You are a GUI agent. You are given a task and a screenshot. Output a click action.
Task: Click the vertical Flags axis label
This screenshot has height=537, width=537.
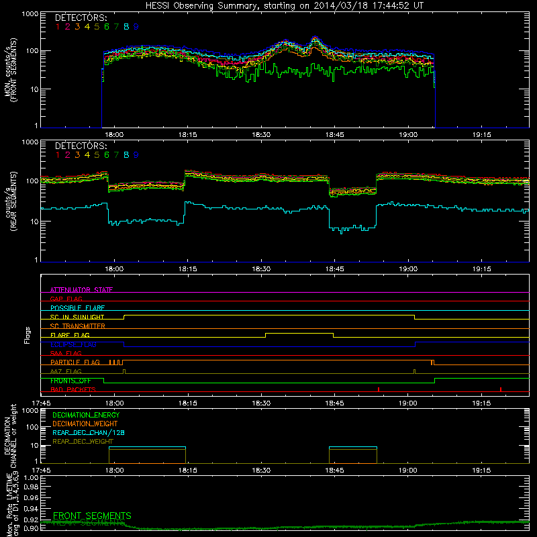(x=28, y=335)
